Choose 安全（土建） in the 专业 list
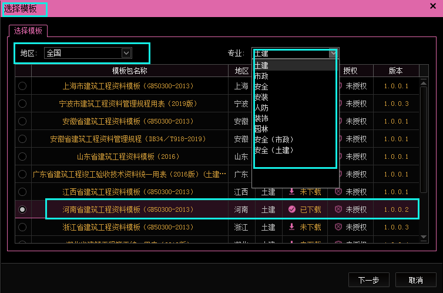This screenshot has height=293, width=443. click(x=296, y=150)
